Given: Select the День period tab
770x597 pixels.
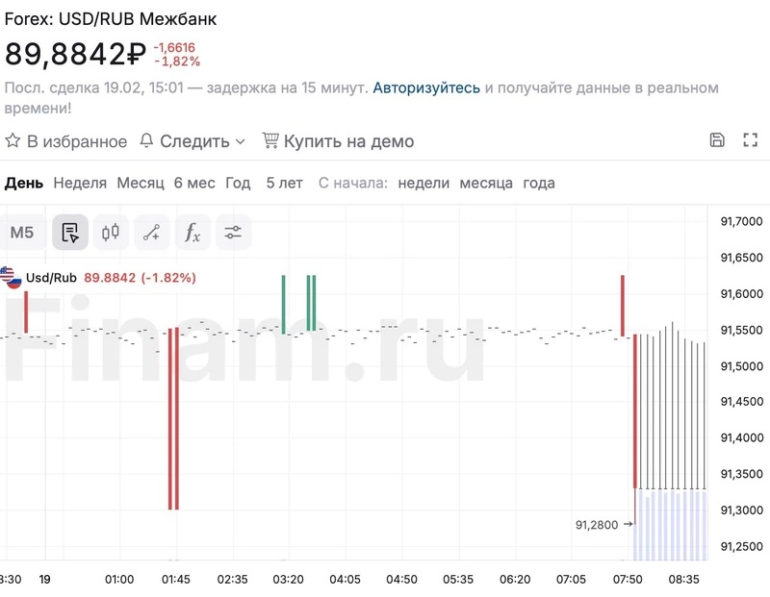Looking at the screenshot, I should tap(23, 183).
